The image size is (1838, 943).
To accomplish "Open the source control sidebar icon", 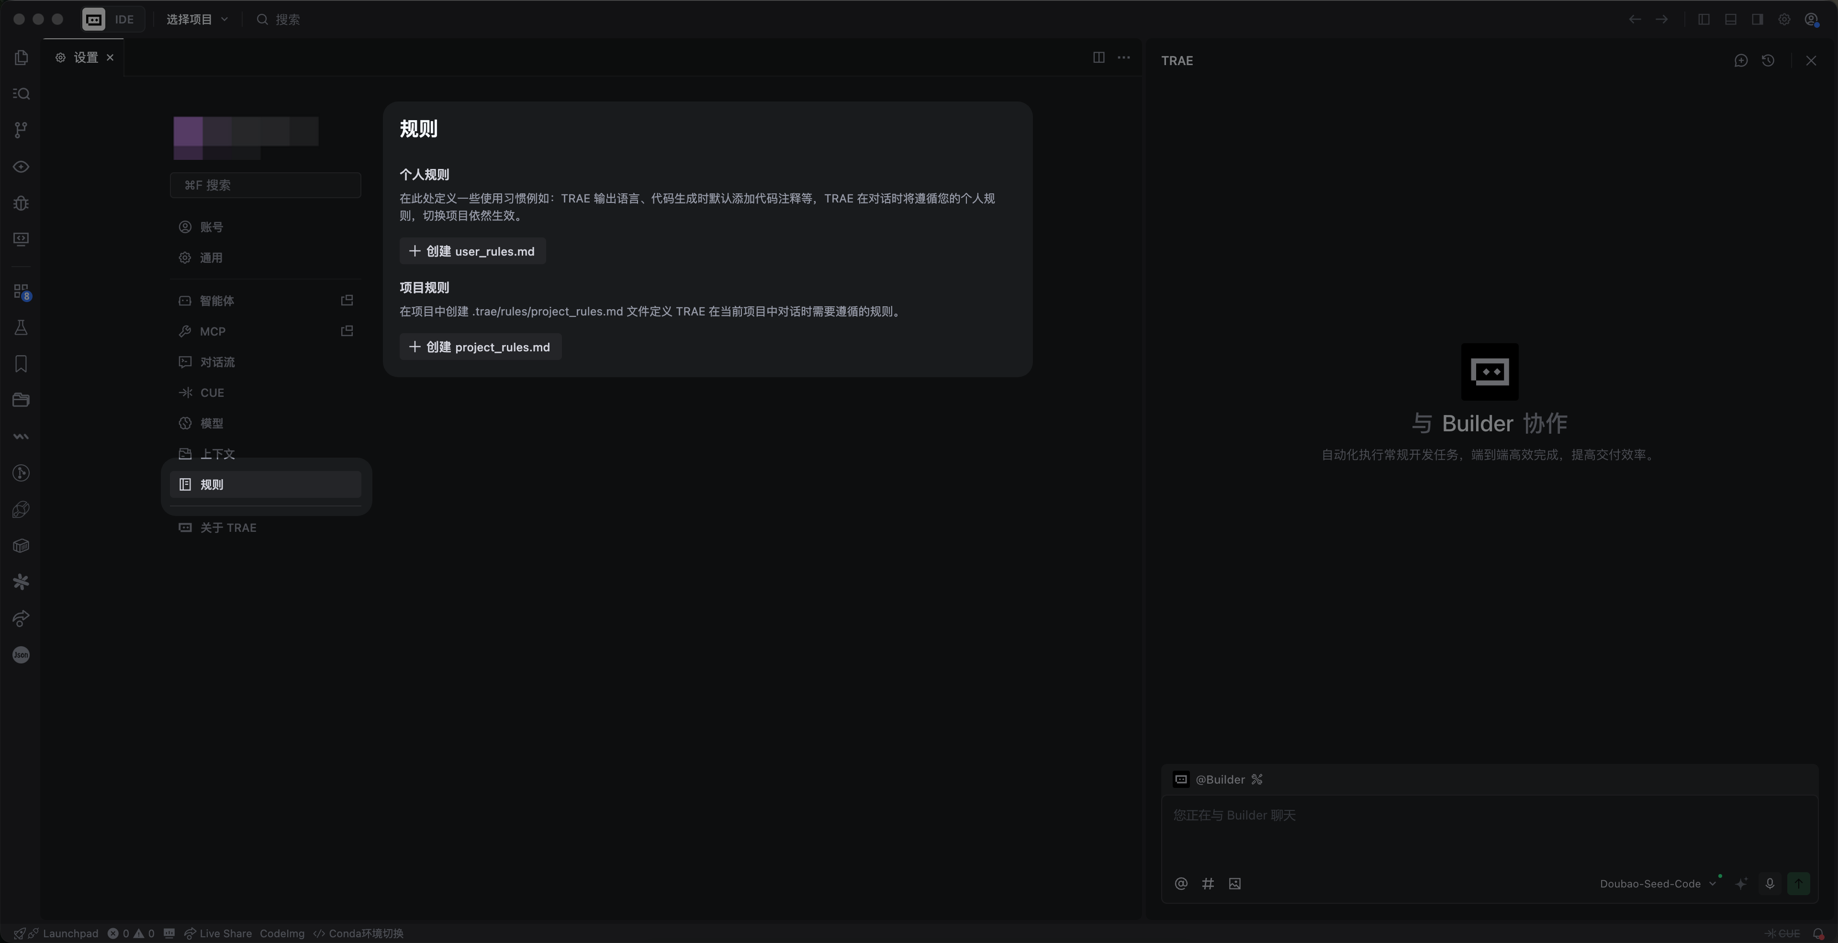I will pos(21,129).
